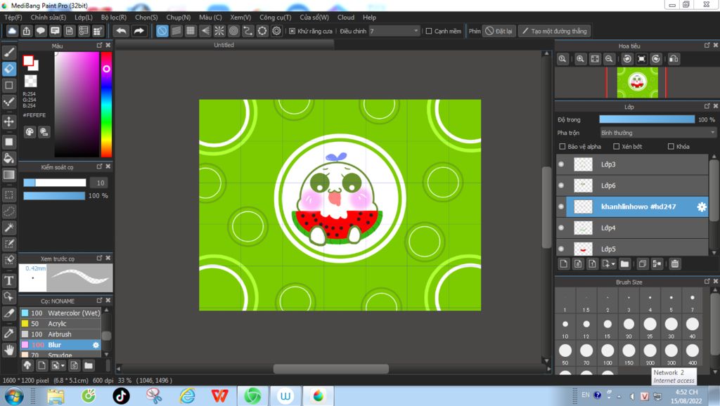Select the rectangular Select tool

tap(9, 195)
